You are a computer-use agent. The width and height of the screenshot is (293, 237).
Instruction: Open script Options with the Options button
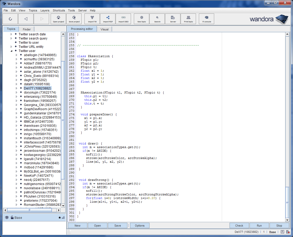tap(140, 225)
